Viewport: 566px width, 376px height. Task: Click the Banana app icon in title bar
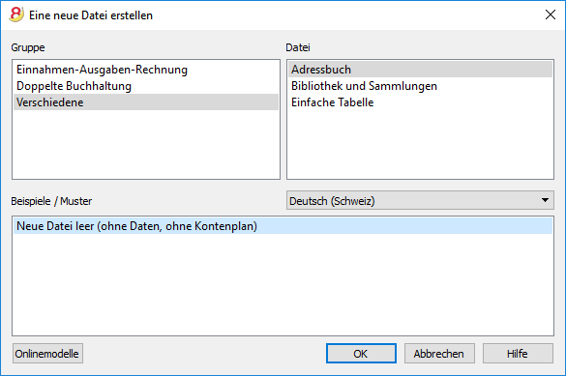[x=16, y=14]
